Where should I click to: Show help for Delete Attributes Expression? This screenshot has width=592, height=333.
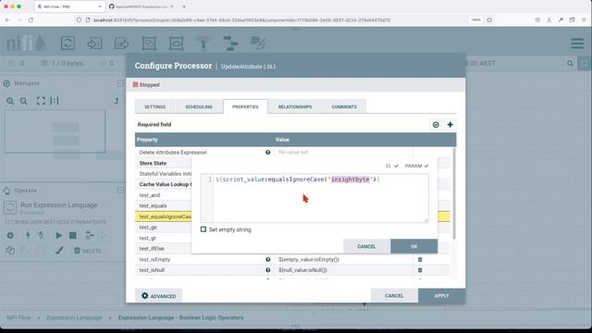pos(268,152)
